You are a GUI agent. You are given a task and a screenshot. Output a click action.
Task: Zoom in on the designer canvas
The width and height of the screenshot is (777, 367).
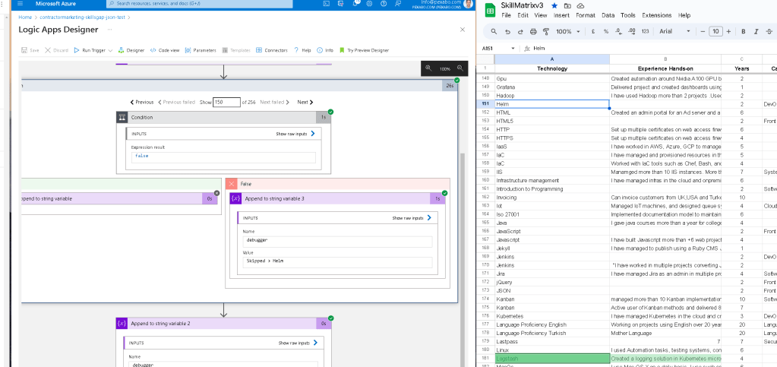point(428,68)
